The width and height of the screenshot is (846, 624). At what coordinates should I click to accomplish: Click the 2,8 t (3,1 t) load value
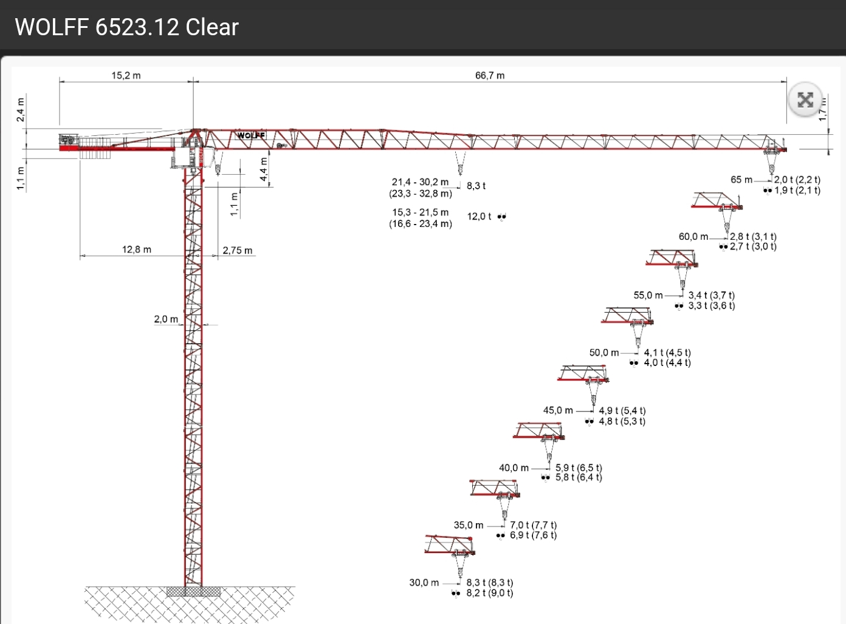754,237
